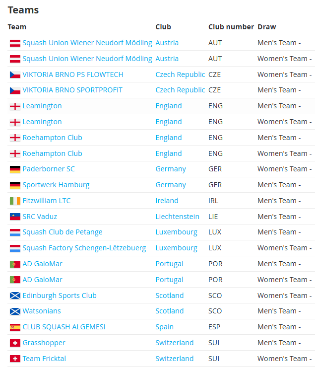The height and width of the screenshot is (373, 315).
Task: Open VIKTORIA BRNO PS FLOWTECH team page
Action: 73,75
